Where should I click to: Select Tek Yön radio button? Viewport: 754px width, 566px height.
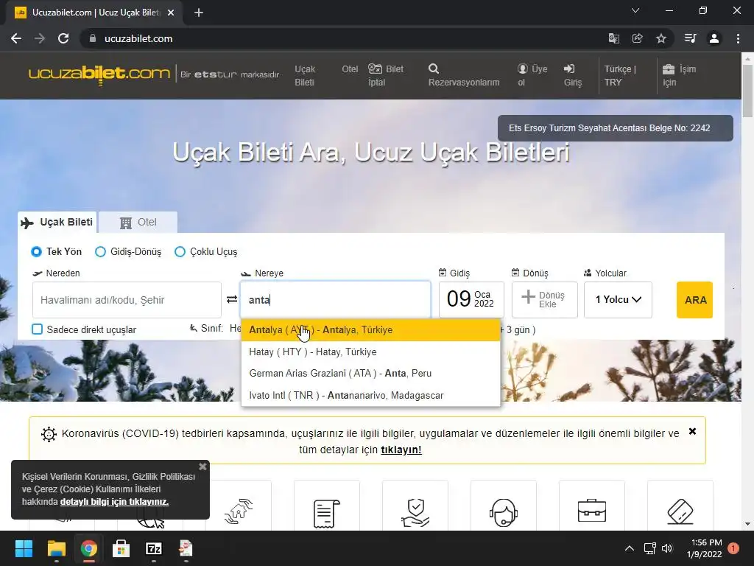[36, 252]
